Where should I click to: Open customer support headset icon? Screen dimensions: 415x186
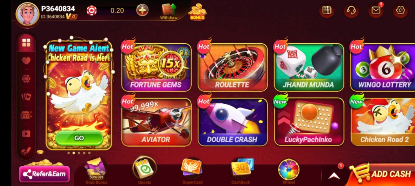coord(351,10)
